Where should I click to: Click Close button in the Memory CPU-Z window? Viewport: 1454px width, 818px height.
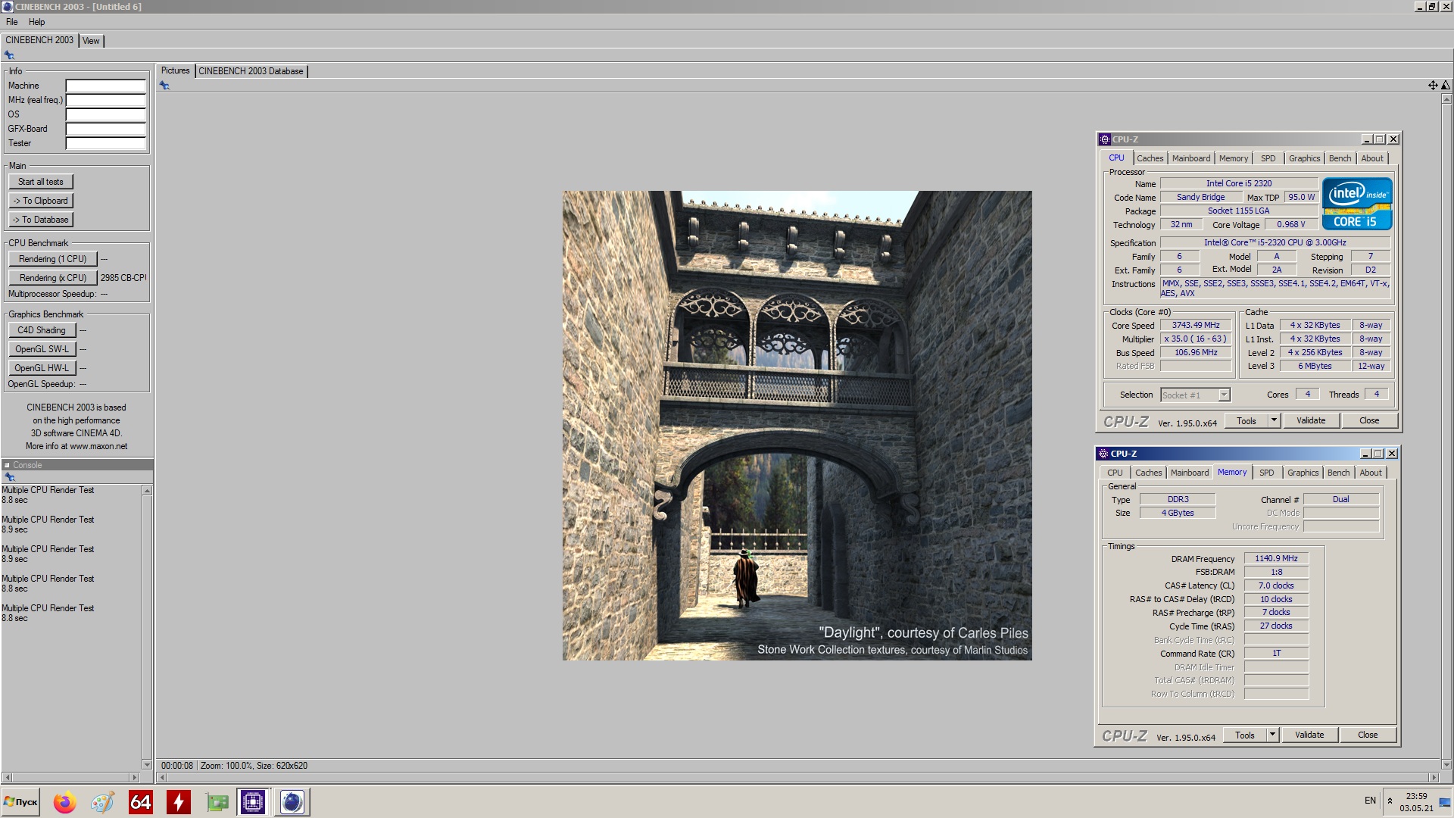1367,735
